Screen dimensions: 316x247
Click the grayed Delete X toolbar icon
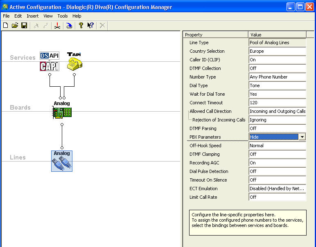tap(102, 26)
